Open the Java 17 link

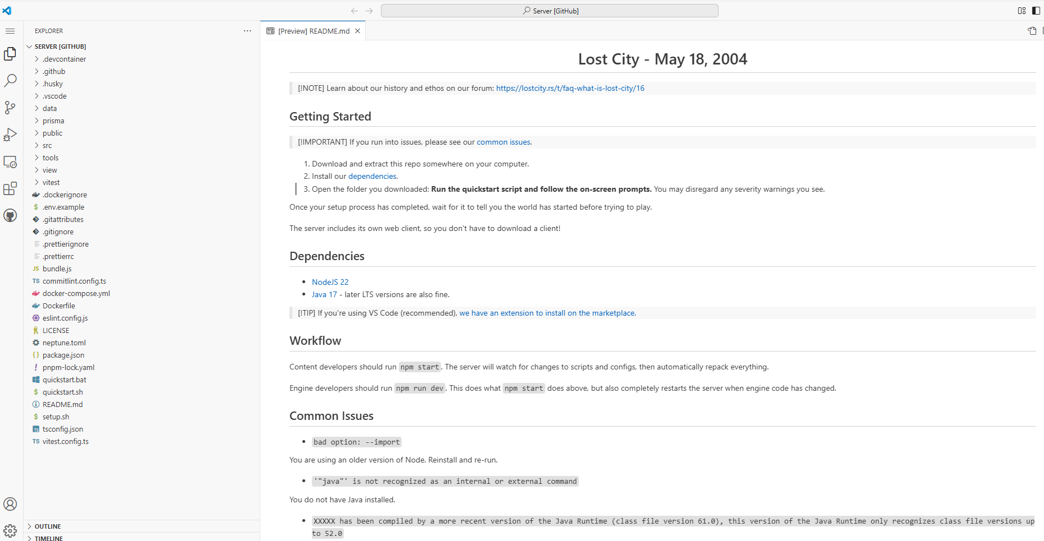[x=324, y=294]
